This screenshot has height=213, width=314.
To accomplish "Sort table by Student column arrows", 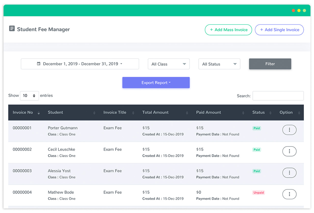I will [94, 113].
